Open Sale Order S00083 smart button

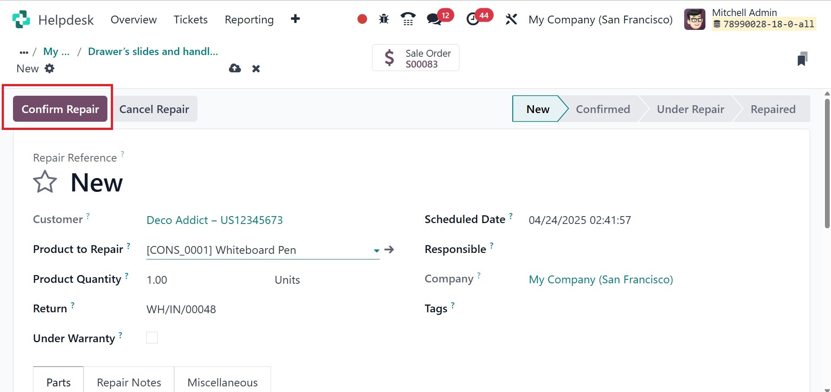pos(416,58)
